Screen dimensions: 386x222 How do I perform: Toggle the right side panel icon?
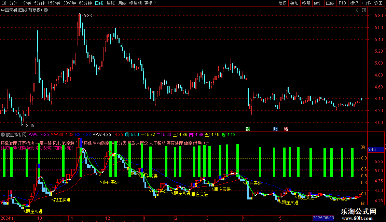pos(364,10)
